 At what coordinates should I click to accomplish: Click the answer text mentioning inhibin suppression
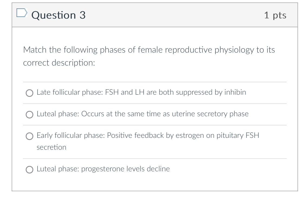141,92
